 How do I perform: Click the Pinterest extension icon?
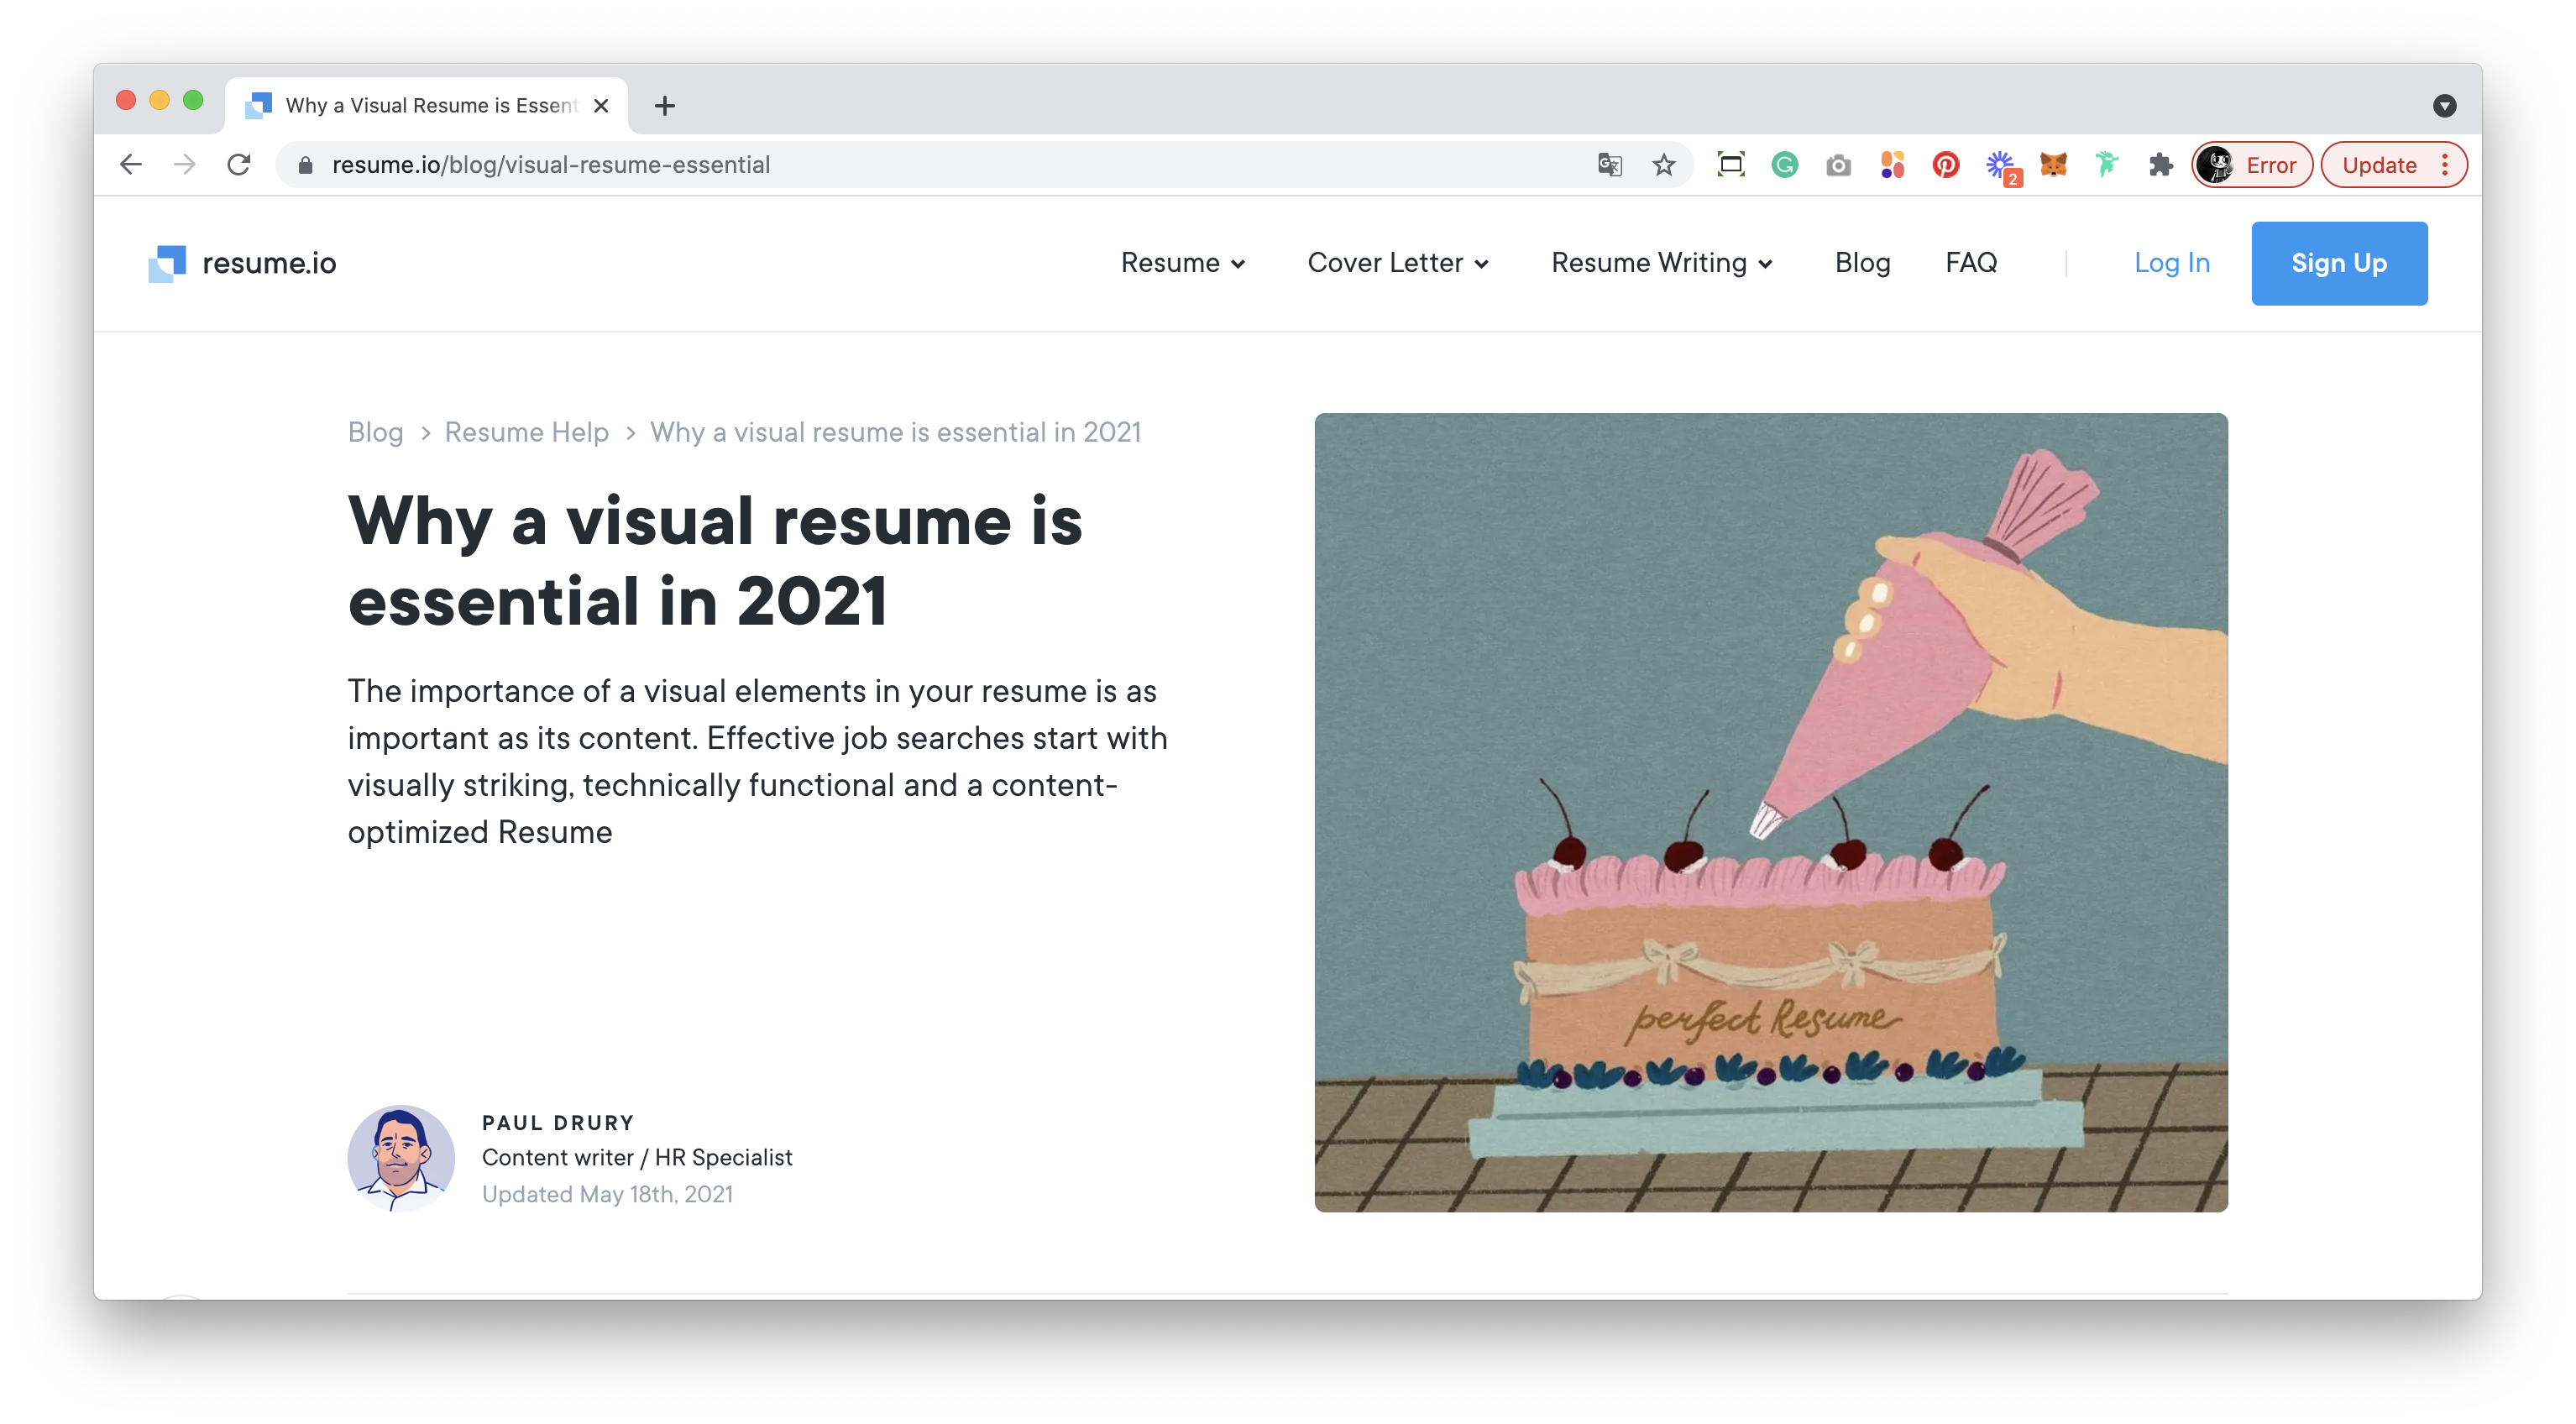tap(1945, 165)
